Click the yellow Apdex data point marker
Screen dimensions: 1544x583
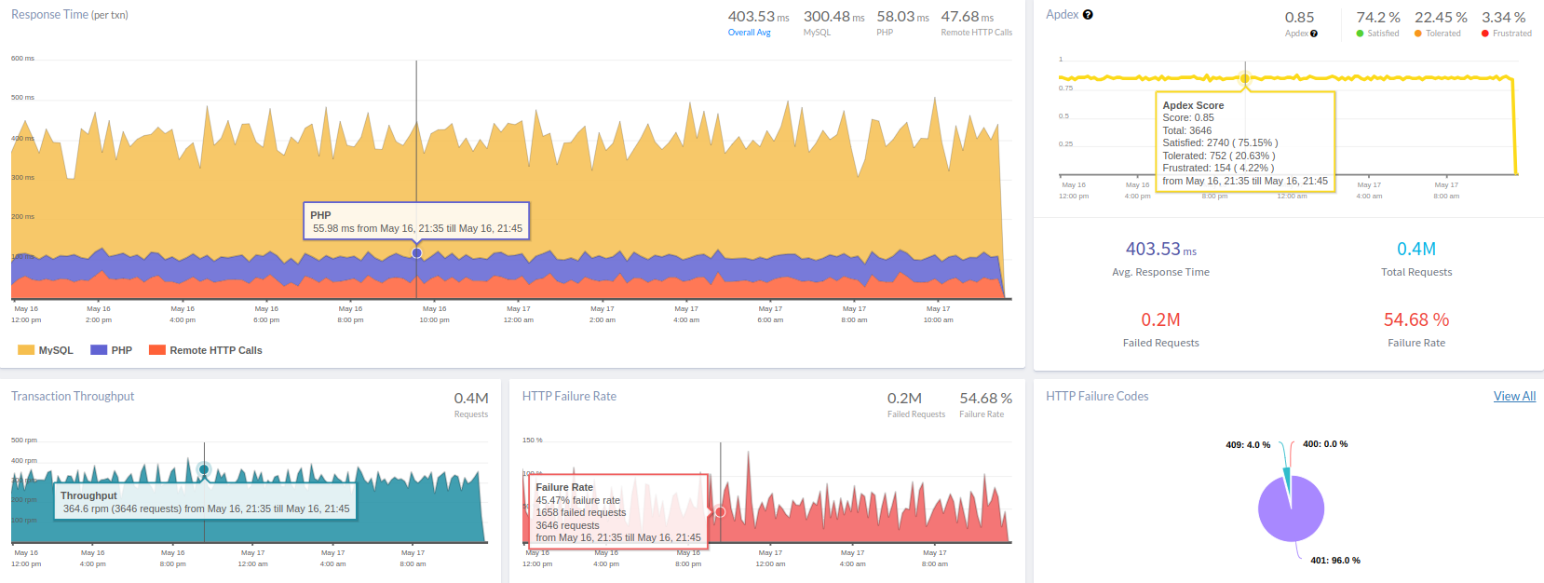pyautogui.click(x=1244, y=78)
